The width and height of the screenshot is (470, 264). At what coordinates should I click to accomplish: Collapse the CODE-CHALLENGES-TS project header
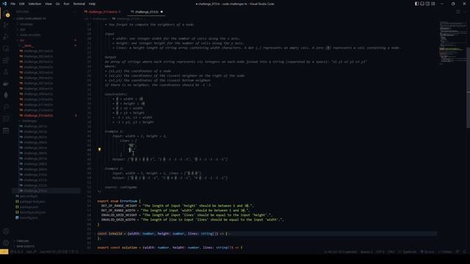(x=31, y=18)
